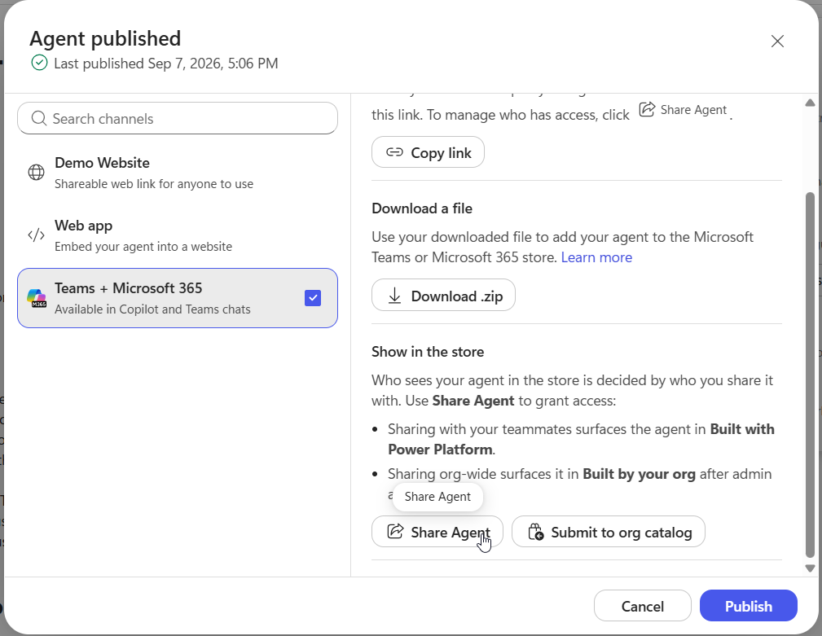Click into the Search channels field
822x636 pixels.
point(178,118)
